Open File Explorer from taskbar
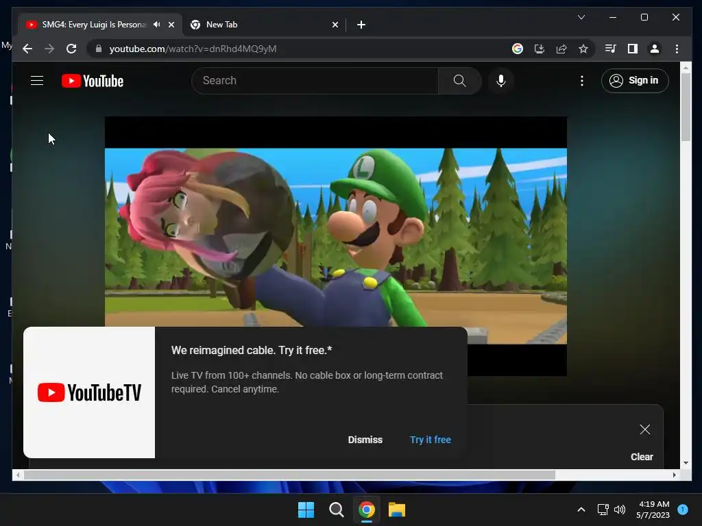 397,510
